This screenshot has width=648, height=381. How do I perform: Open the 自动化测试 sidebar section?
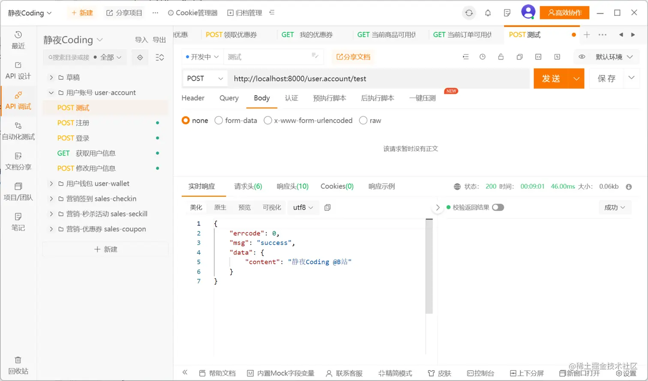(18, 131)
